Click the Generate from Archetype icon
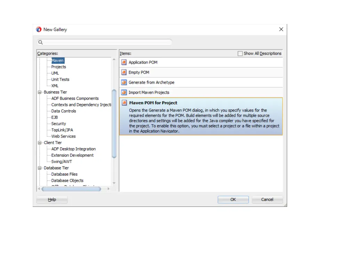356x267 pixels. (x=124, y=82)
